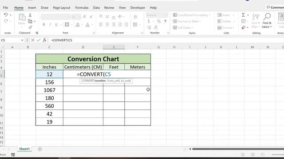
Task: Click the Align Right icon
Action: click(x=114, y=25)
